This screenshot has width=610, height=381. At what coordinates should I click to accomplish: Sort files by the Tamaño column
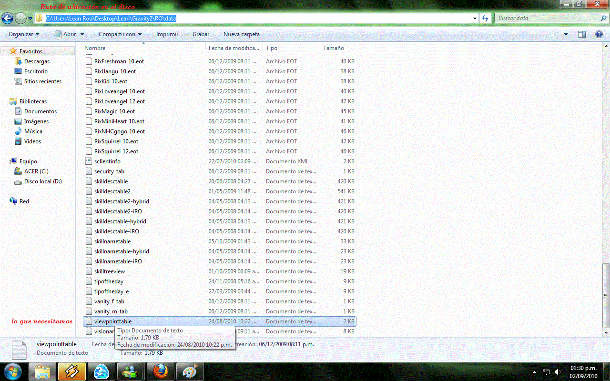pyautogui.click(x=334, y=48)
